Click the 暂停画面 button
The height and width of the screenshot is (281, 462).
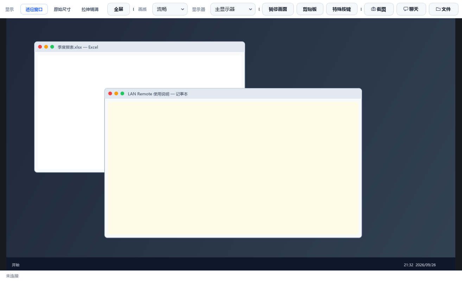tap(278, 9)
